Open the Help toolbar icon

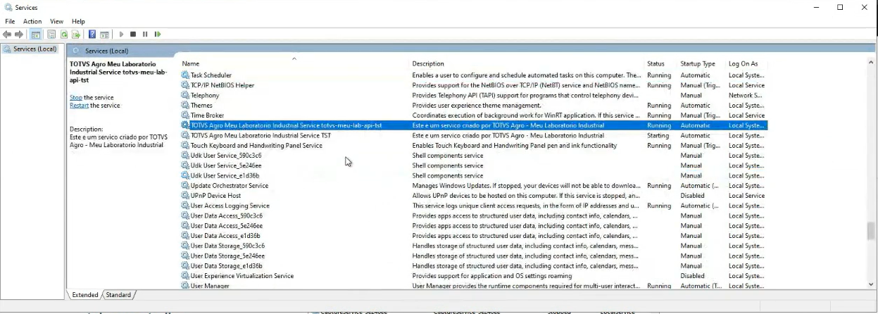92,34
